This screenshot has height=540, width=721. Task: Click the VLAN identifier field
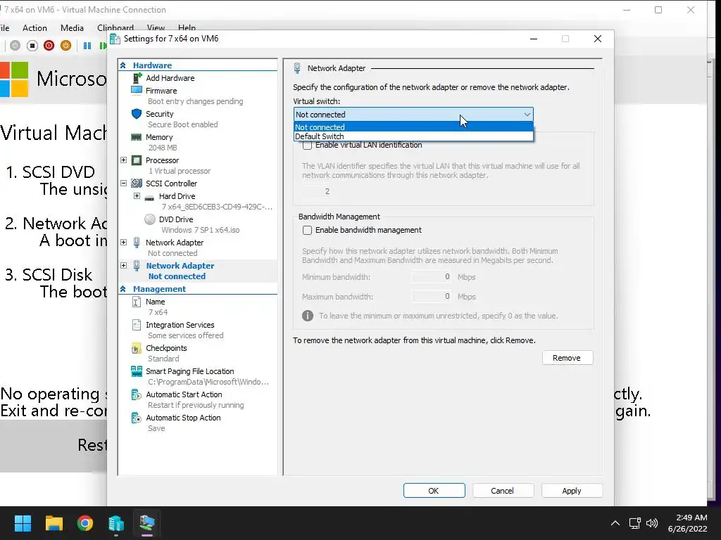click(x=318, y=191)
